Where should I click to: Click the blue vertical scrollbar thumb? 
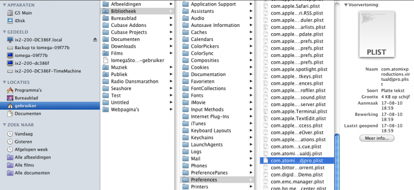pos(337,162)
